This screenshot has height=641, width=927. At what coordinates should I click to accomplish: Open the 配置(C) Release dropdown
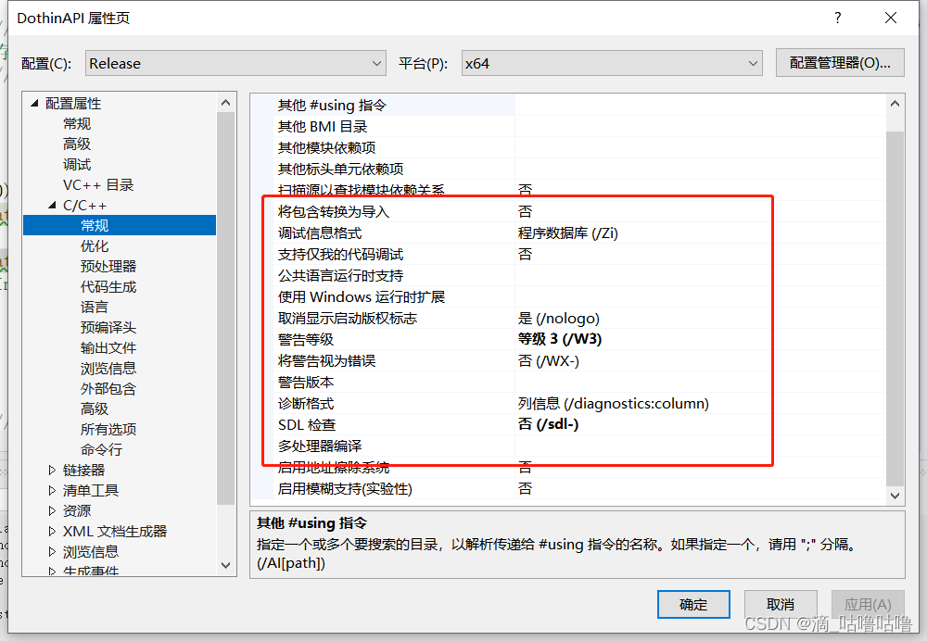(x=235, y=62)
